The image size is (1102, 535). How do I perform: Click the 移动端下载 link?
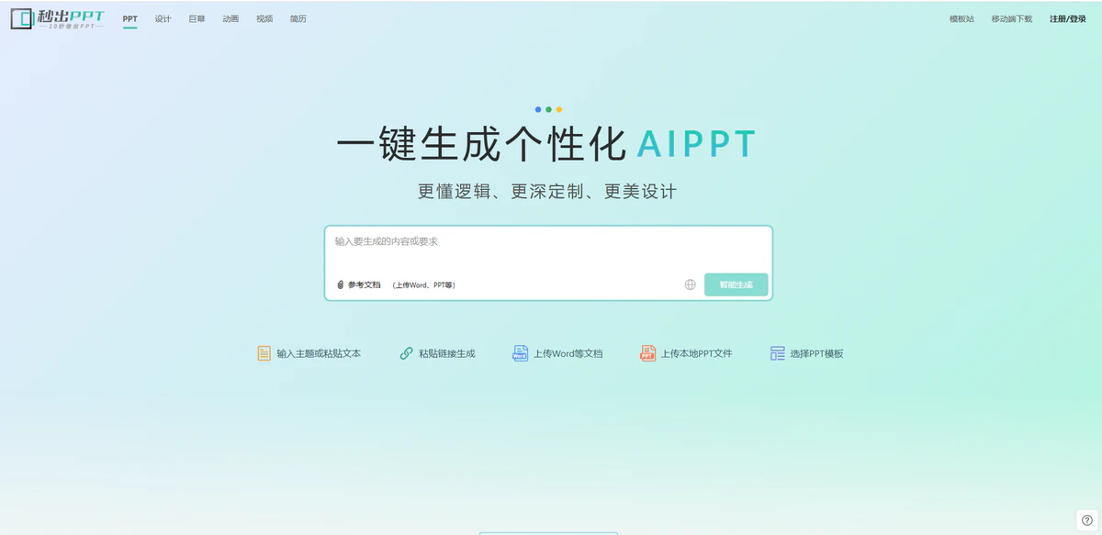coord(1011,18)
